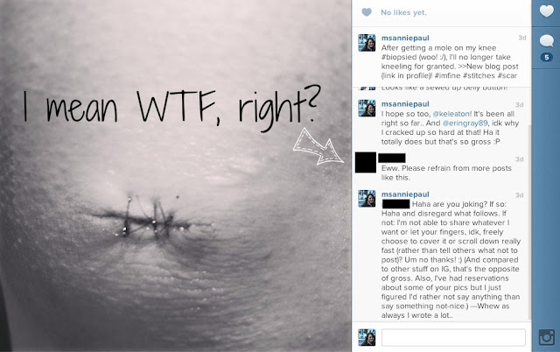Open the #scar hashtag link

(507, 76)
